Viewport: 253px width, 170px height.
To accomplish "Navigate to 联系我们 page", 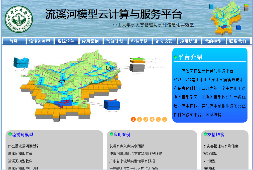I will (238, 41).
